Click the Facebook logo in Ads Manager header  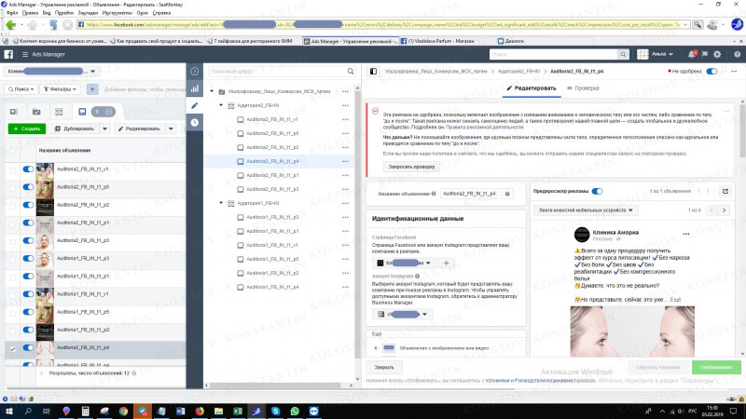coord(8,54)
